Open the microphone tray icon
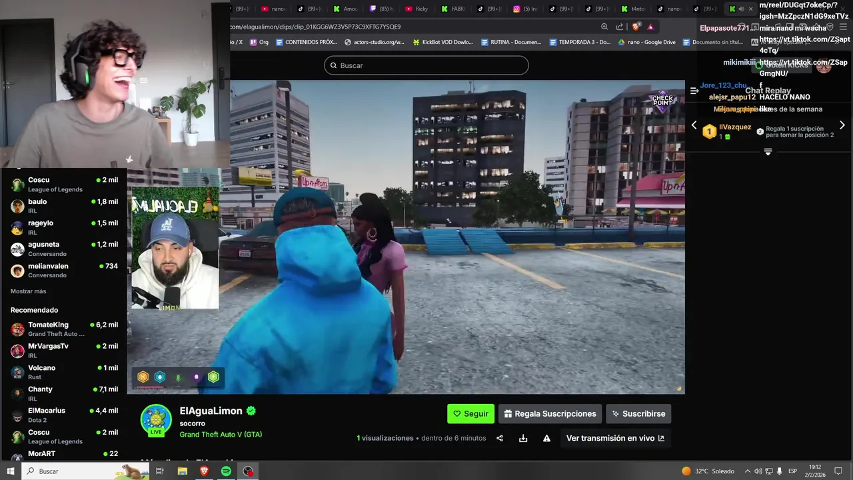The width and height of the screenshot is (853, 480). coord(779,471)
